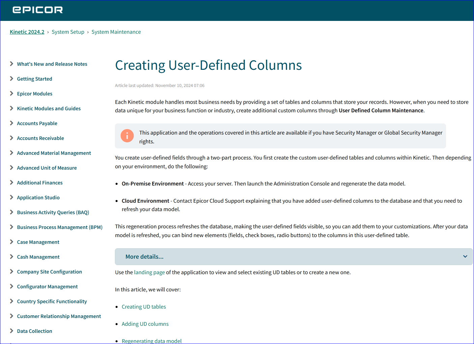
Task: Click the Cloud Environment bold text
Action: 146,201
